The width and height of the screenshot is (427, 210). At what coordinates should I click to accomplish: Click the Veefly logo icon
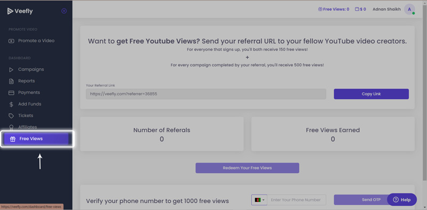click(10, 11)
